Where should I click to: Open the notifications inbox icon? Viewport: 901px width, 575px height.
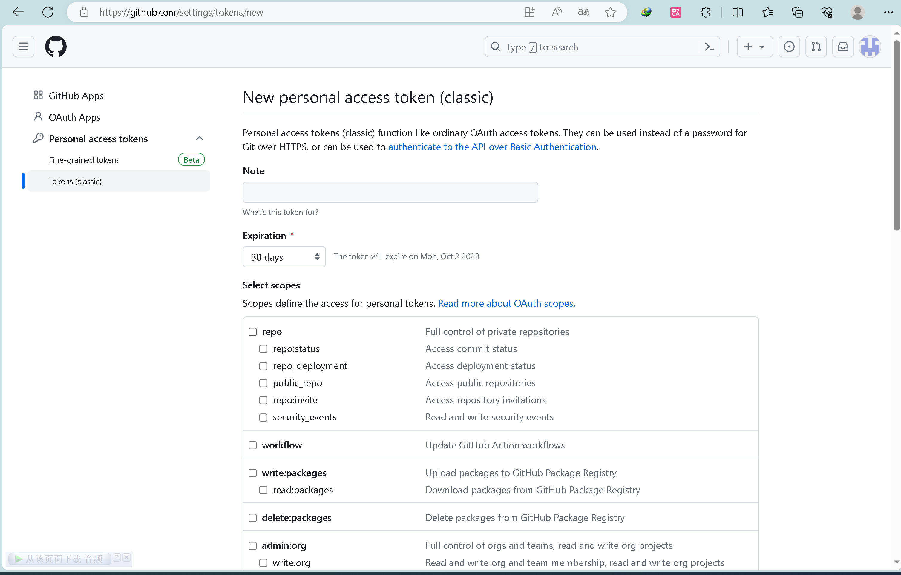pos(843,47)
